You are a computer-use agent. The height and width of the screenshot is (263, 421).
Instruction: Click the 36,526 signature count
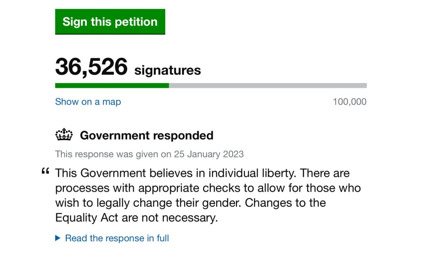[91, 67]
